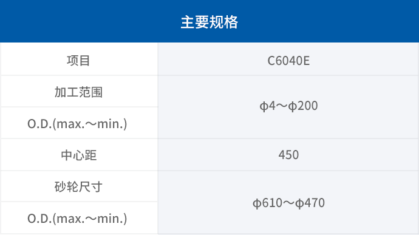Click the ф470 text in wheel size
This screenshot has width=419, height=235.
(310, 203)
